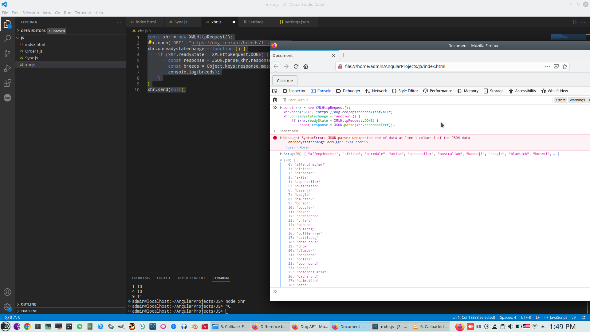Bookmark page with the star icon
This screenshot has width=590, height=332.
(x=565, y=66)
